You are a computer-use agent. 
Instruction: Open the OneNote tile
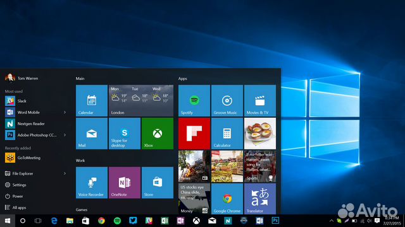[125, 183]
